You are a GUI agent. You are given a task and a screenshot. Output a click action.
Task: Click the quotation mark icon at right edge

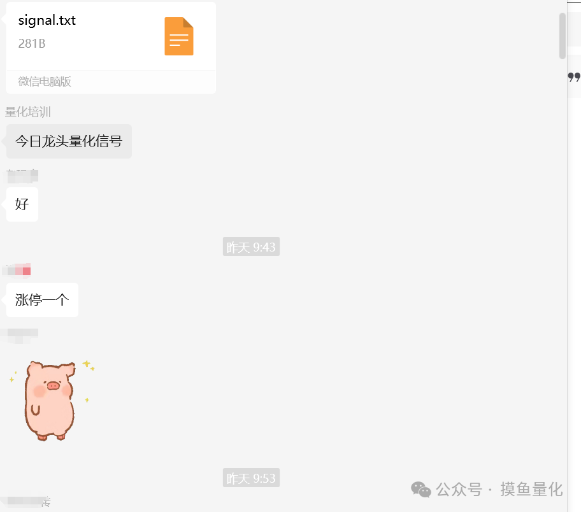pos(574,77)
